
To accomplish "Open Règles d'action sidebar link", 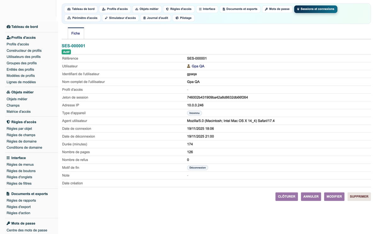I will point(18,213).
